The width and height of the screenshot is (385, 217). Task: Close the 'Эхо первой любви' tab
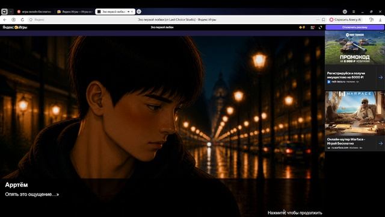click(x=132, y=11)
